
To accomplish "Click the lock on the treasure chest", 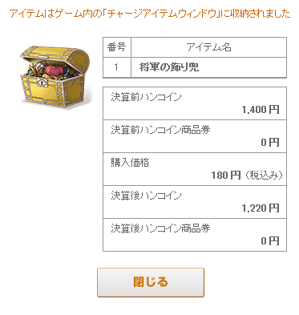I will [x=42, y=83].
